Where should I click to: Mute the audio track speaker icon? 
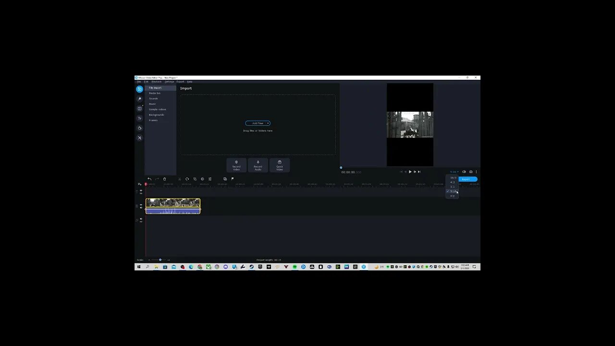click(141, 219)
